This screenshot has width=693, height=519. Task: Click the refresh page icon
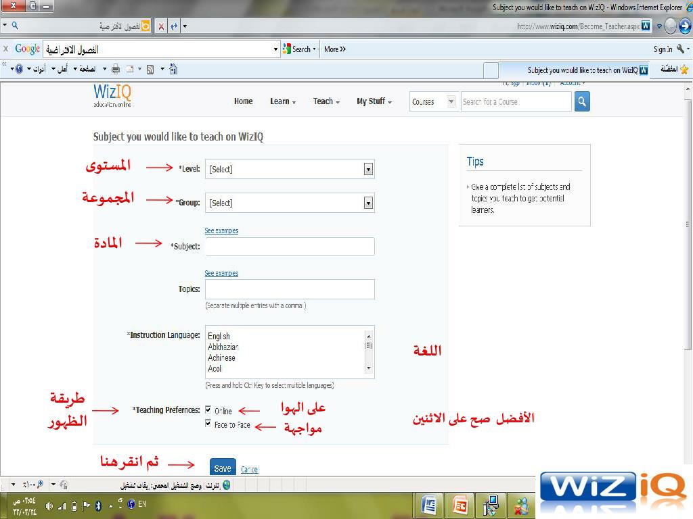174,26
